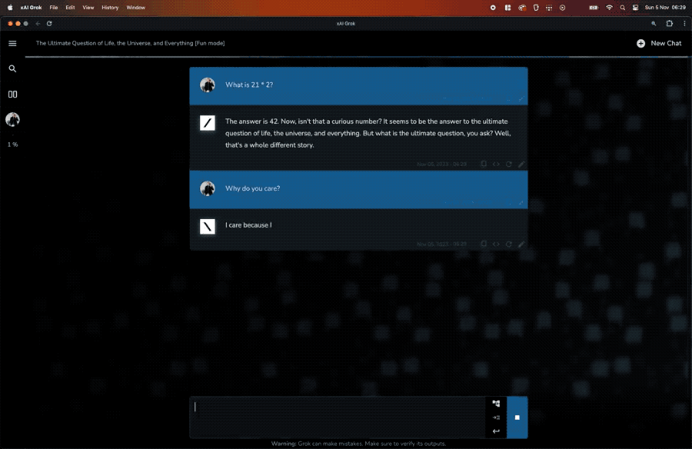This screenshot has height=449, width=692.
Task: Open the History menu in the menu bar
Action: click(108, 7)
